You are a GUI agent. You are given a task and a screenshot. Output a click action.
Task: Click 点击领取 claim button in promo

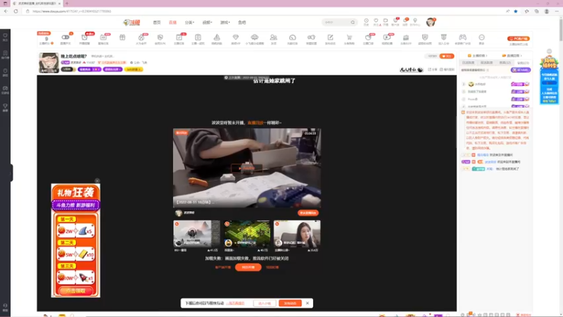pyautogui.click(x=75, y=291)
